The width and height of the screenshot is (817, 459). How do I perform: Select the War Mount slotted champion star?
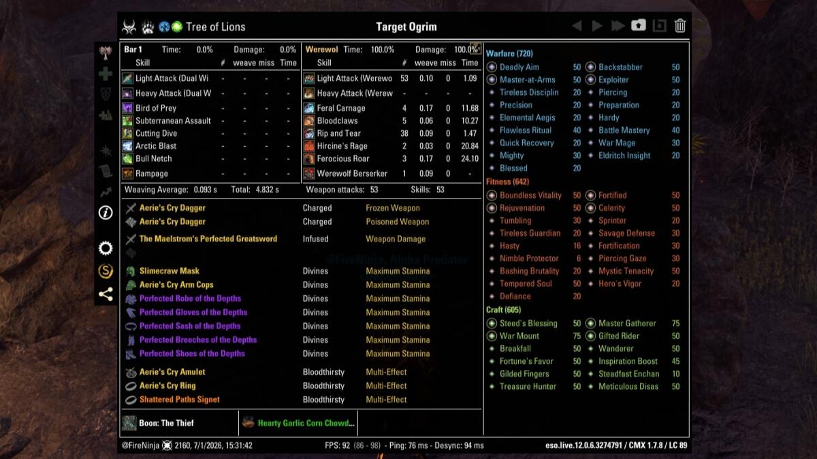click(492, 336)
